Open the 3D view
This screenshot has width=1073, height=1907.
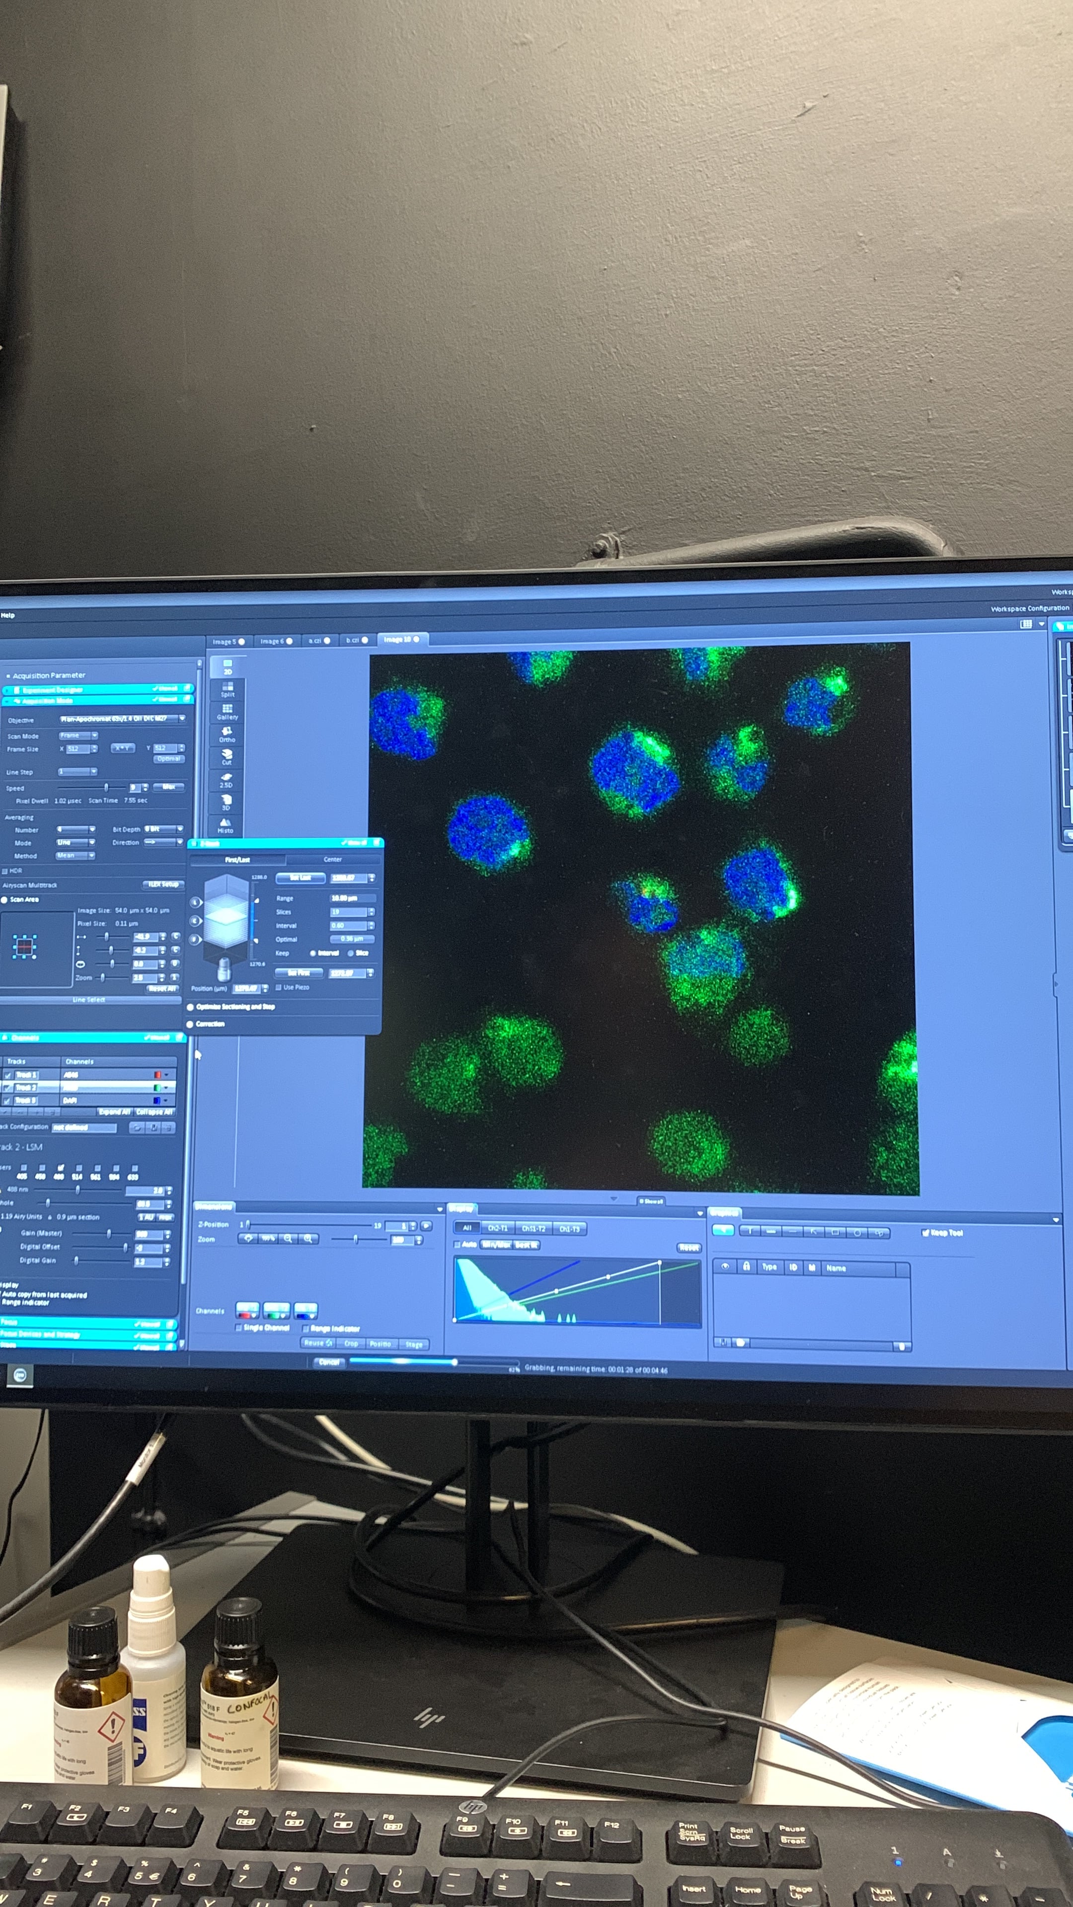point(226,803)
